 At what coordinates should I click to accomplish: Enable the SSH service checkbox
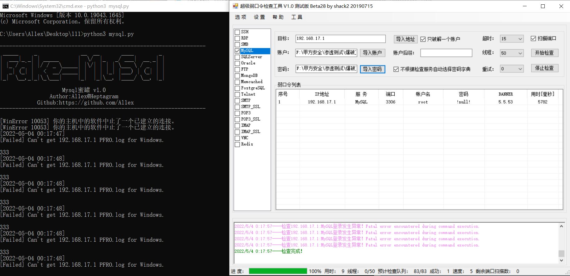click(237, 32)
